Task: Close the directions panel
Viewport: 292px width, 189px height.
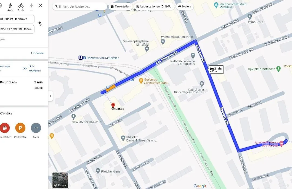Action: 40,6
